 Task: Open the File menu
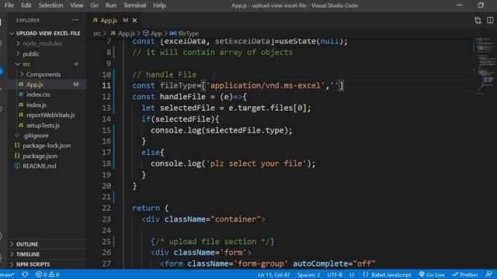coord(9,5)
